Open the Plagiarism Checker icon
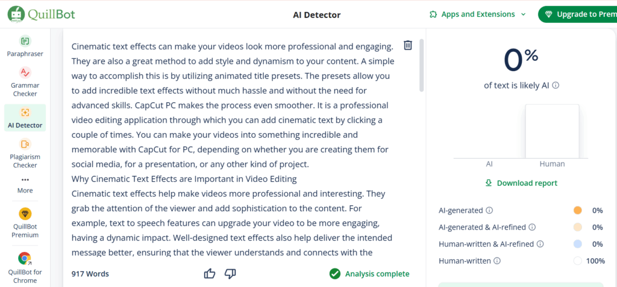Viewport: 617px width, 287px height. click(x=25, y=144)
